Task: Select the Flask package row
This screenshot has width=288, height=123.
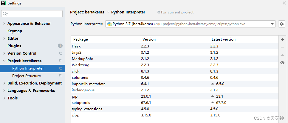Action: click(x=175, y=46)
